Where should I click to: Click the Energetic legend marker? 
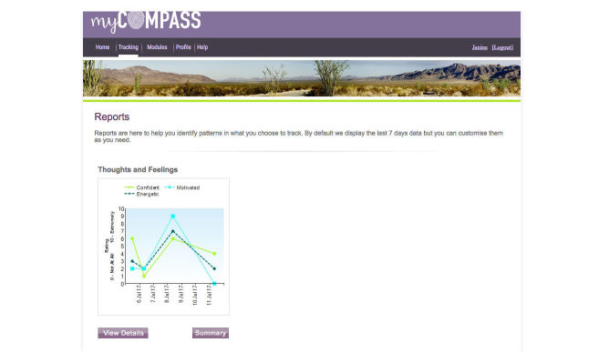(129, 194)
